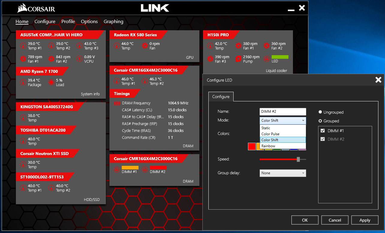Click the green LED color bar on H150i PRO
This screenshot has height=233, width=385.
280,57
